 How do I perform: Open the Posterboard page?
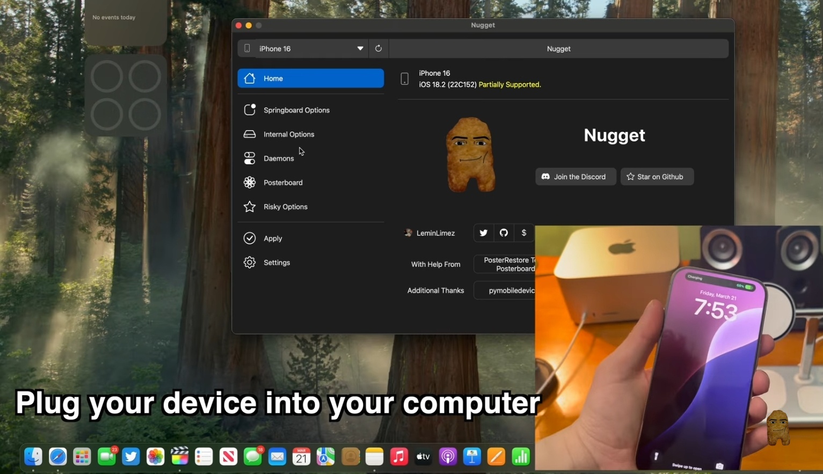(310, 183)
